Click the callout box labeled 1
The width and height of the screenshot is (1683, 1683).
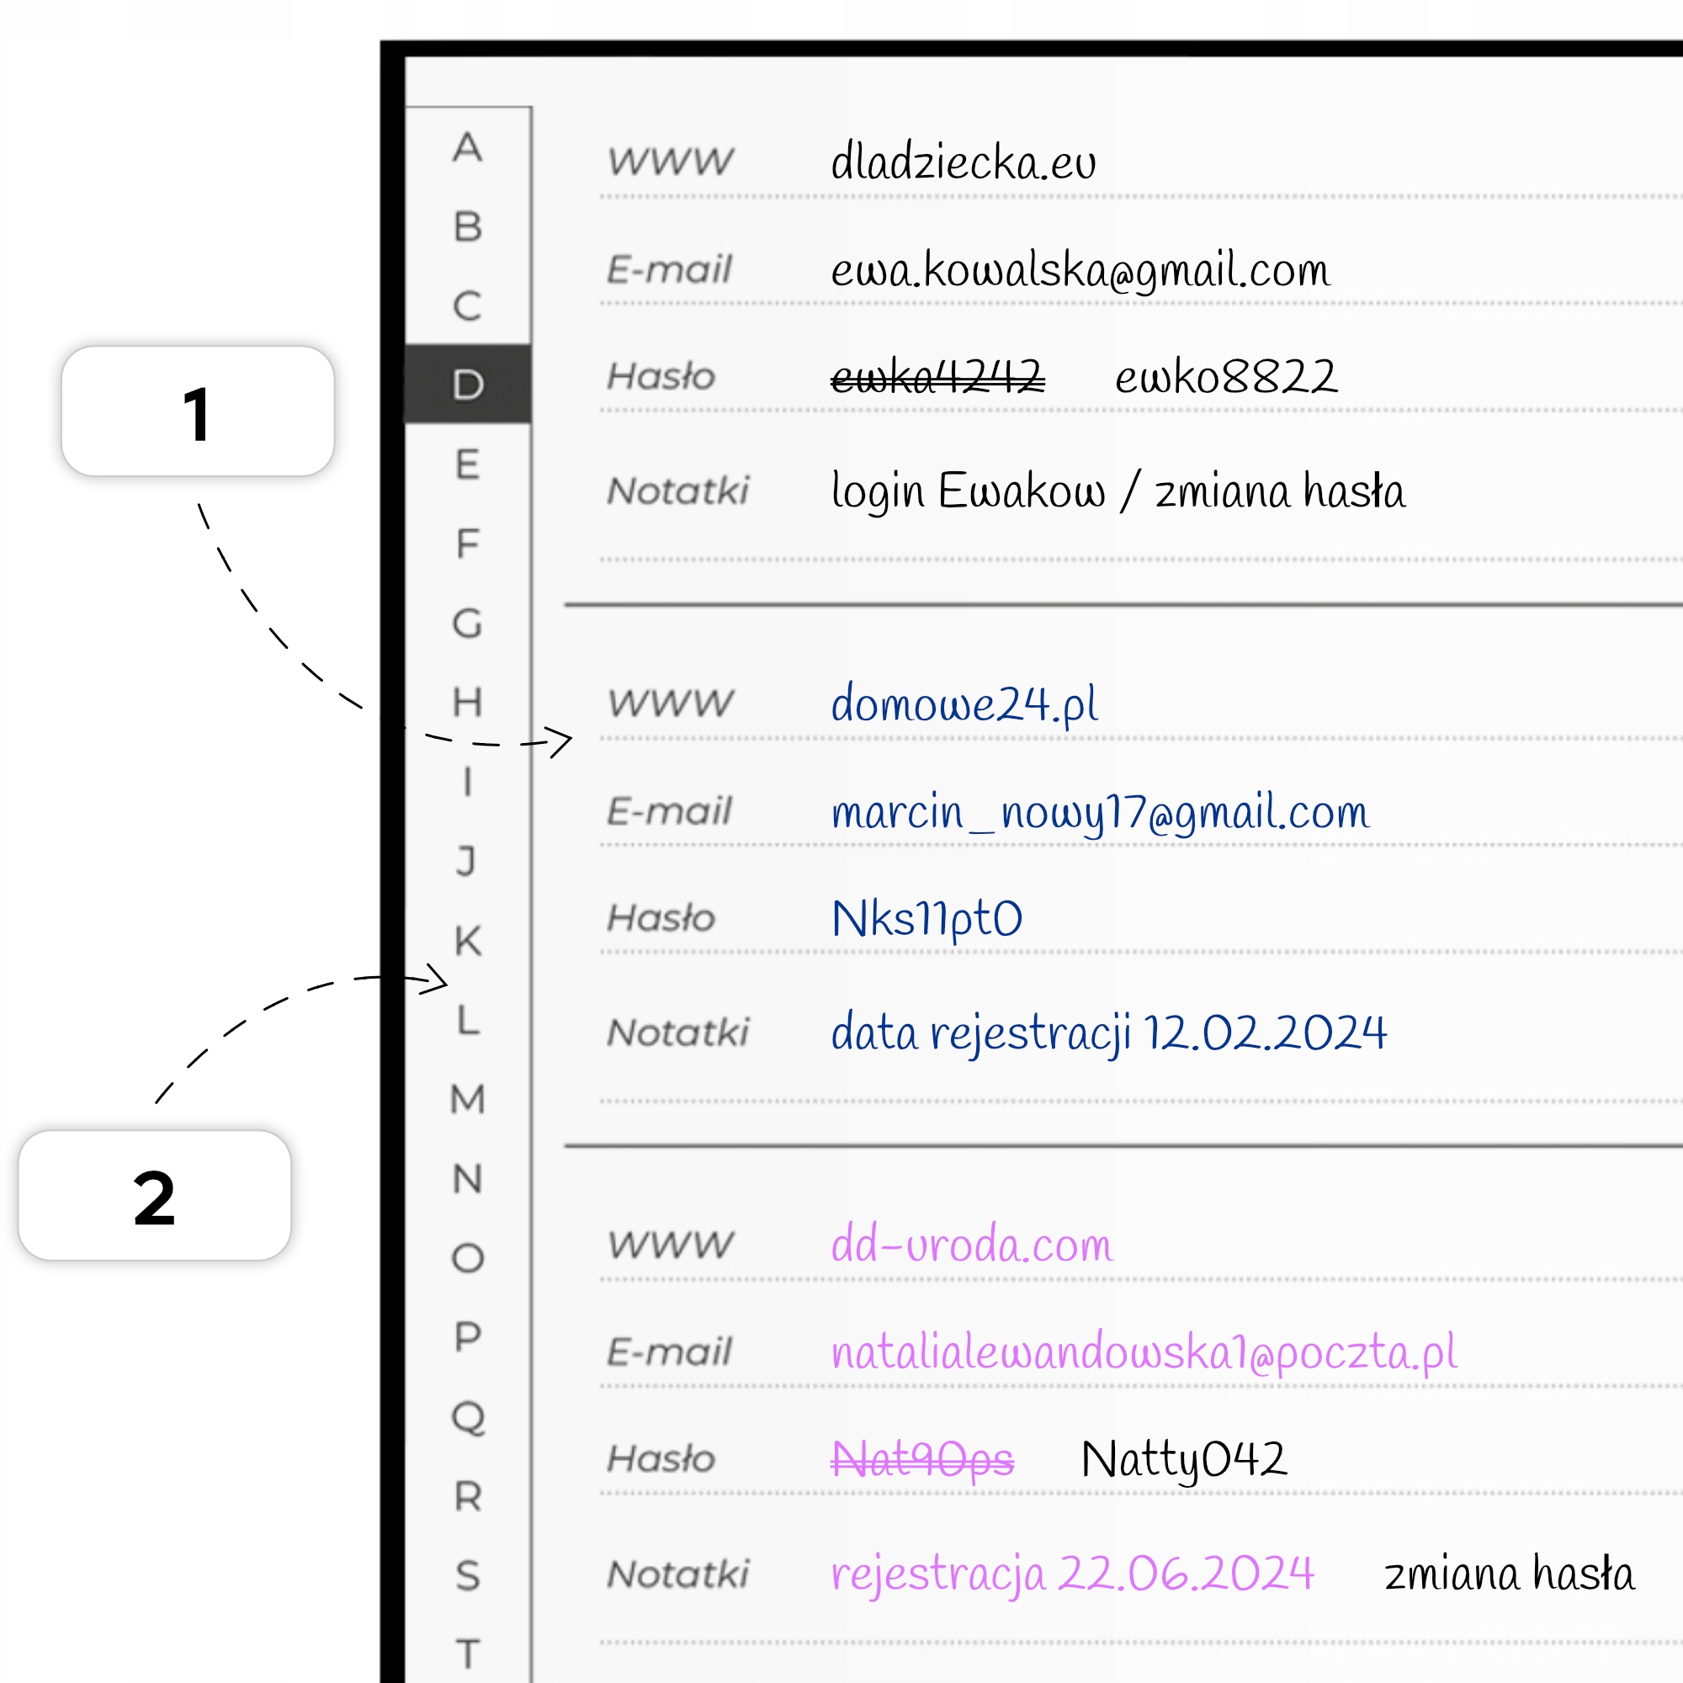tap(198, 411)
